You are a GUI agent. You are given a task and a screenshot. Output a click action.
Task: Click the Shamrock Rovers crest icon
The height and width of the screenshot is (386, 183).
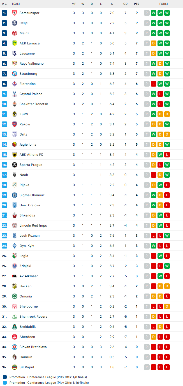coord(15,317)
